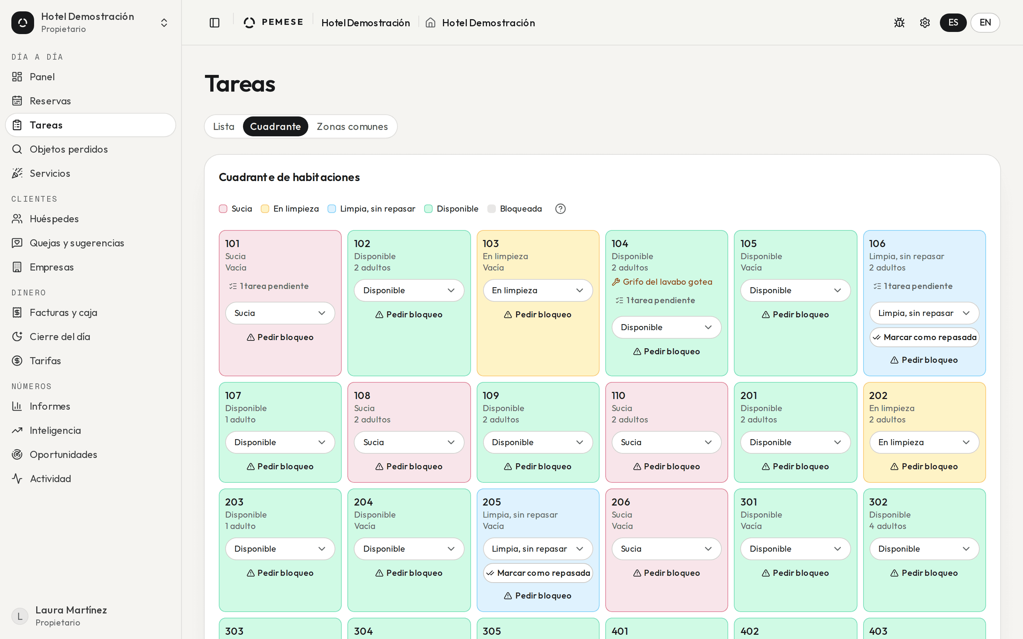
Task: Click Pedir bloqueo for room 301
Action: [795, 573]
